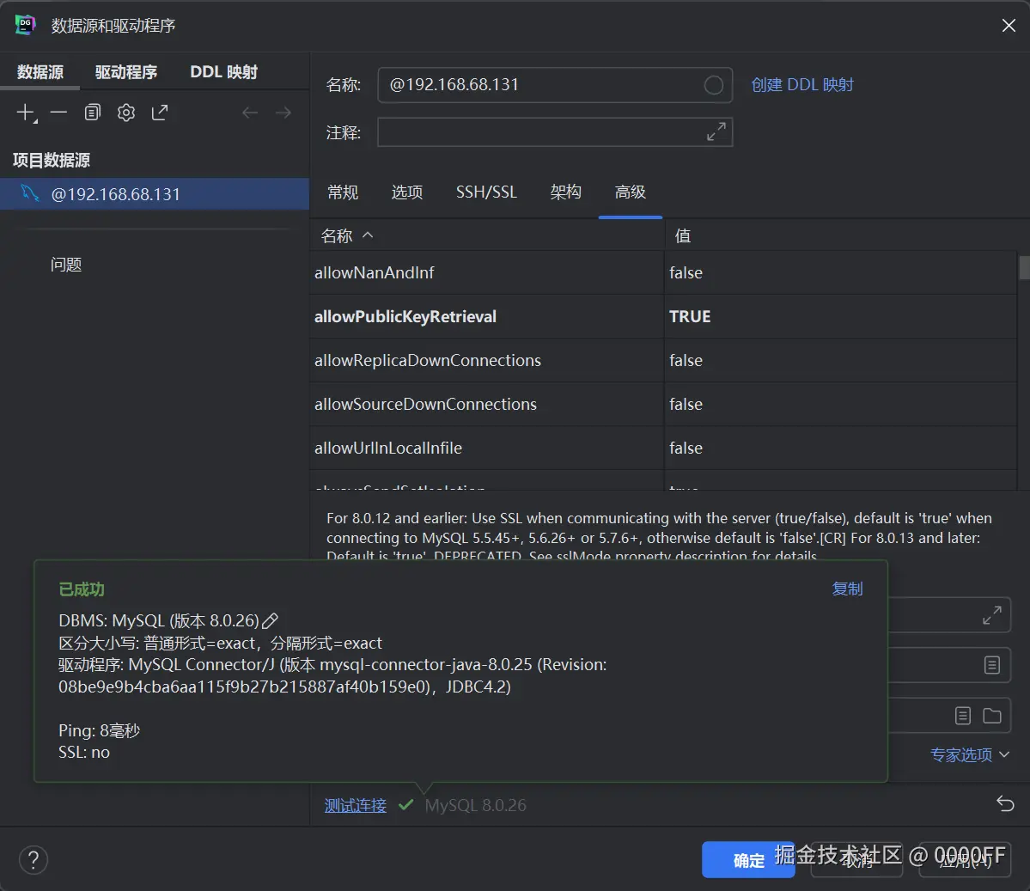
Task: Close the dialog with X button
Action: click(1009, 26)
